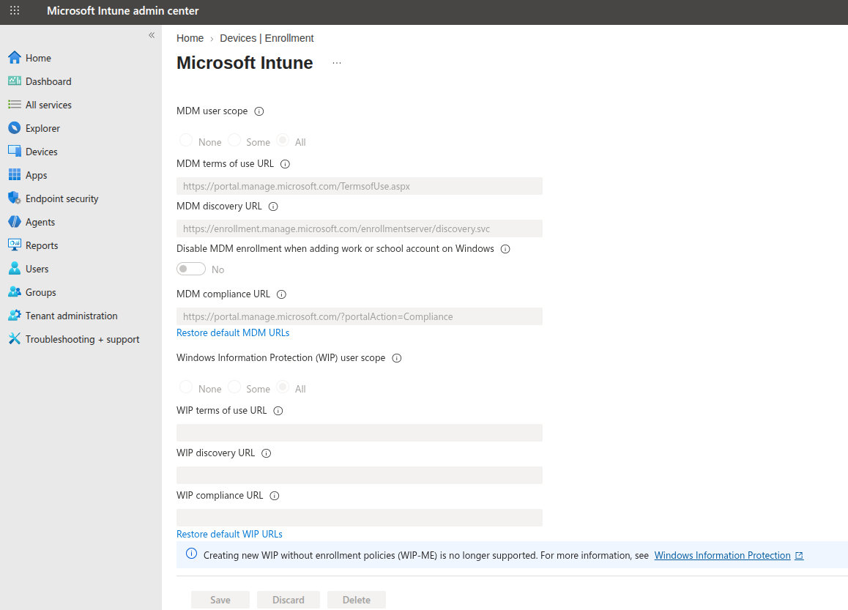Select Endpoint security menu entry

(x=62, y=198)
